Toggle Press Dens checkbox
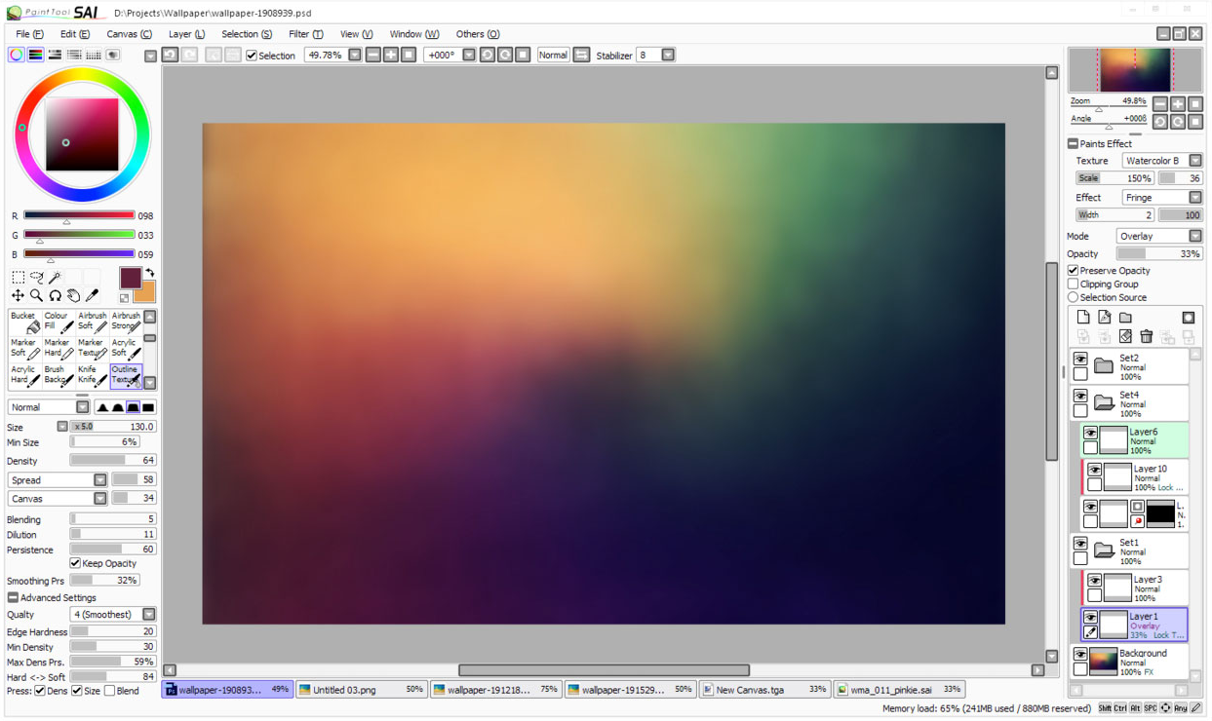Viewport: 1212px width, 721px height. [40, 691]
